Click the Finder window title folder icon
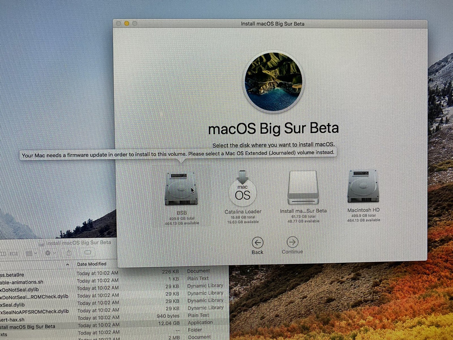This screenshot has height=340, width=453. tap(42, 244)
